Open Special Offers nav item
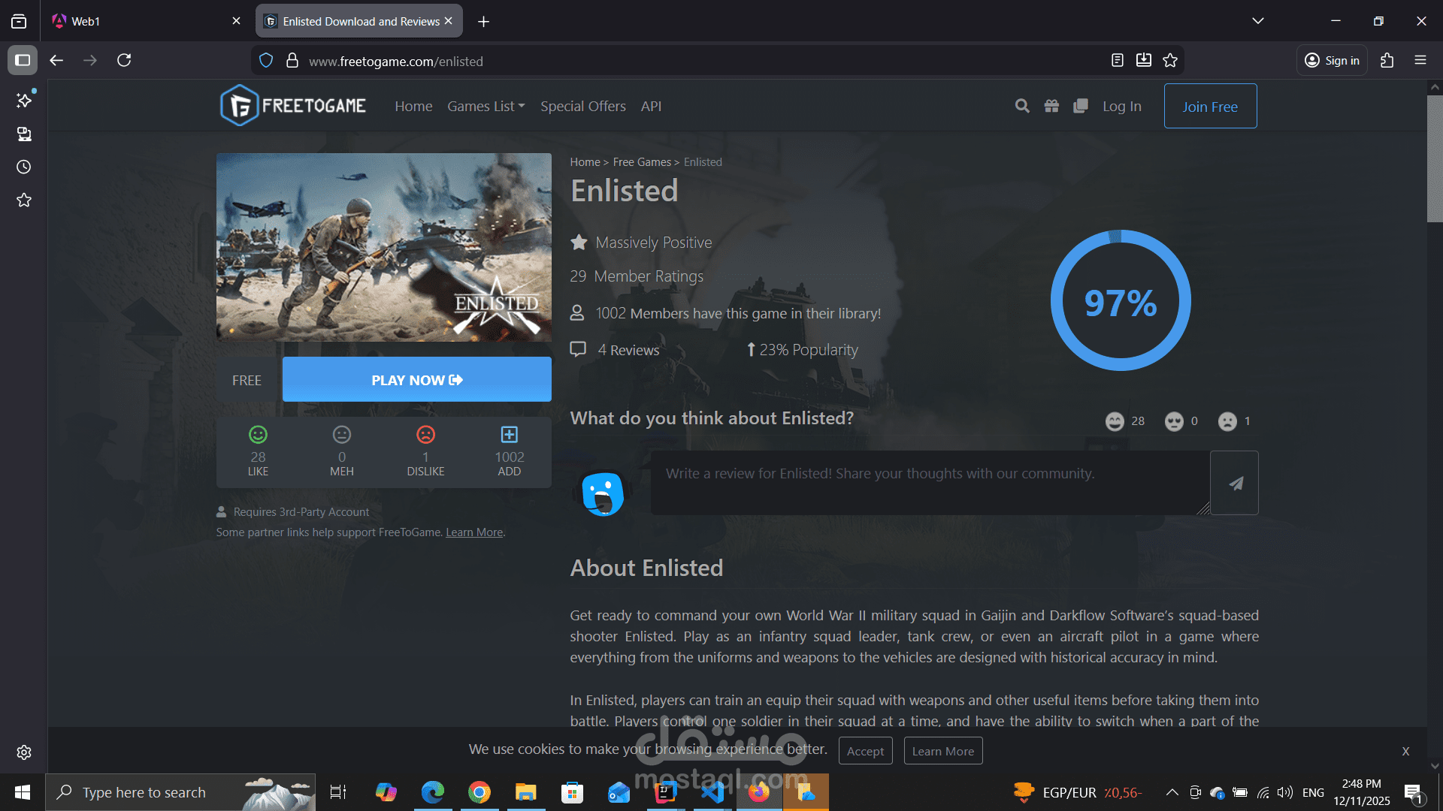Viewport: 1443px width, 811px height. pyautogui.click(x=583, y=107)
